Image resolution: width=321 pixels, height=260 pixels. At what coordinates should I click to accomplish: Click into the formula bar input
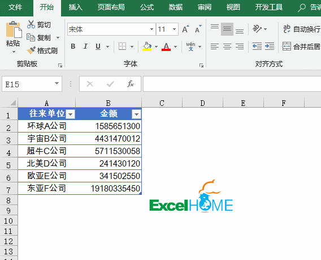coord(232,84)
